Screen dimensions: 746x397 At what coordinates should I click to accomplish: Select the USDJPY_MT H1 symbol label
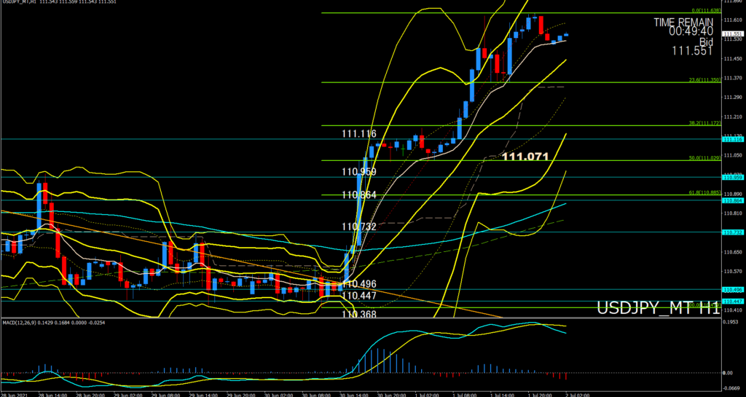click(x=658, y=308)
